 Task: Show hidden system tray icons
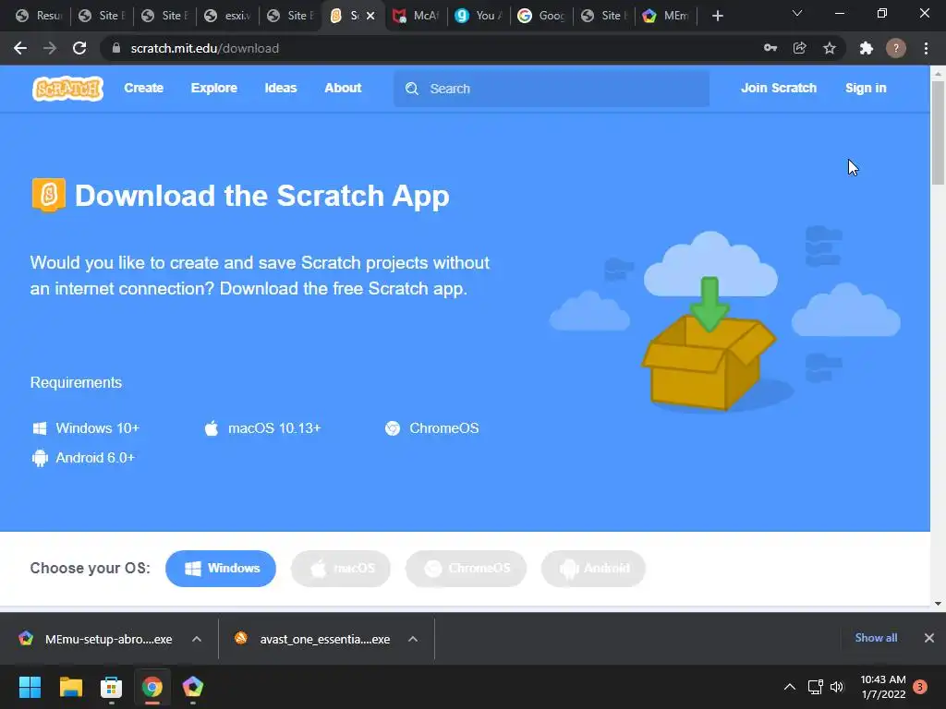coord(789,687)
